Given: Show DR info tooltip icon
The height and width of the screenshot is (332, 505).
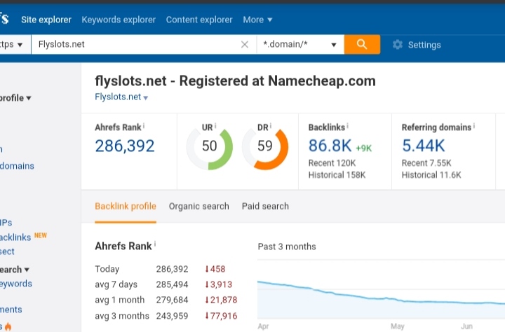Looking at the screenshot, I should pos(271,126).
